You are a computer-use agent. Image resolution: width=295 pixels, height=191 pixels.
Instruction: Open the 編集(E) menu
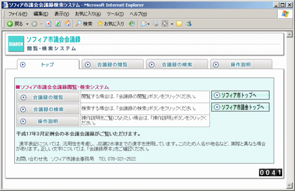coord(41,14)
